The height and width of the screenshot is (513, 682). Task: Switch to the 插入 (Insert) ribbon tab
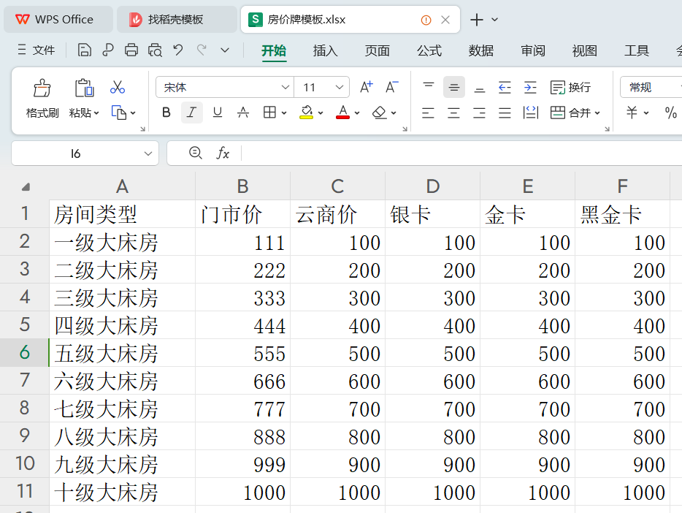click(325, 50)
